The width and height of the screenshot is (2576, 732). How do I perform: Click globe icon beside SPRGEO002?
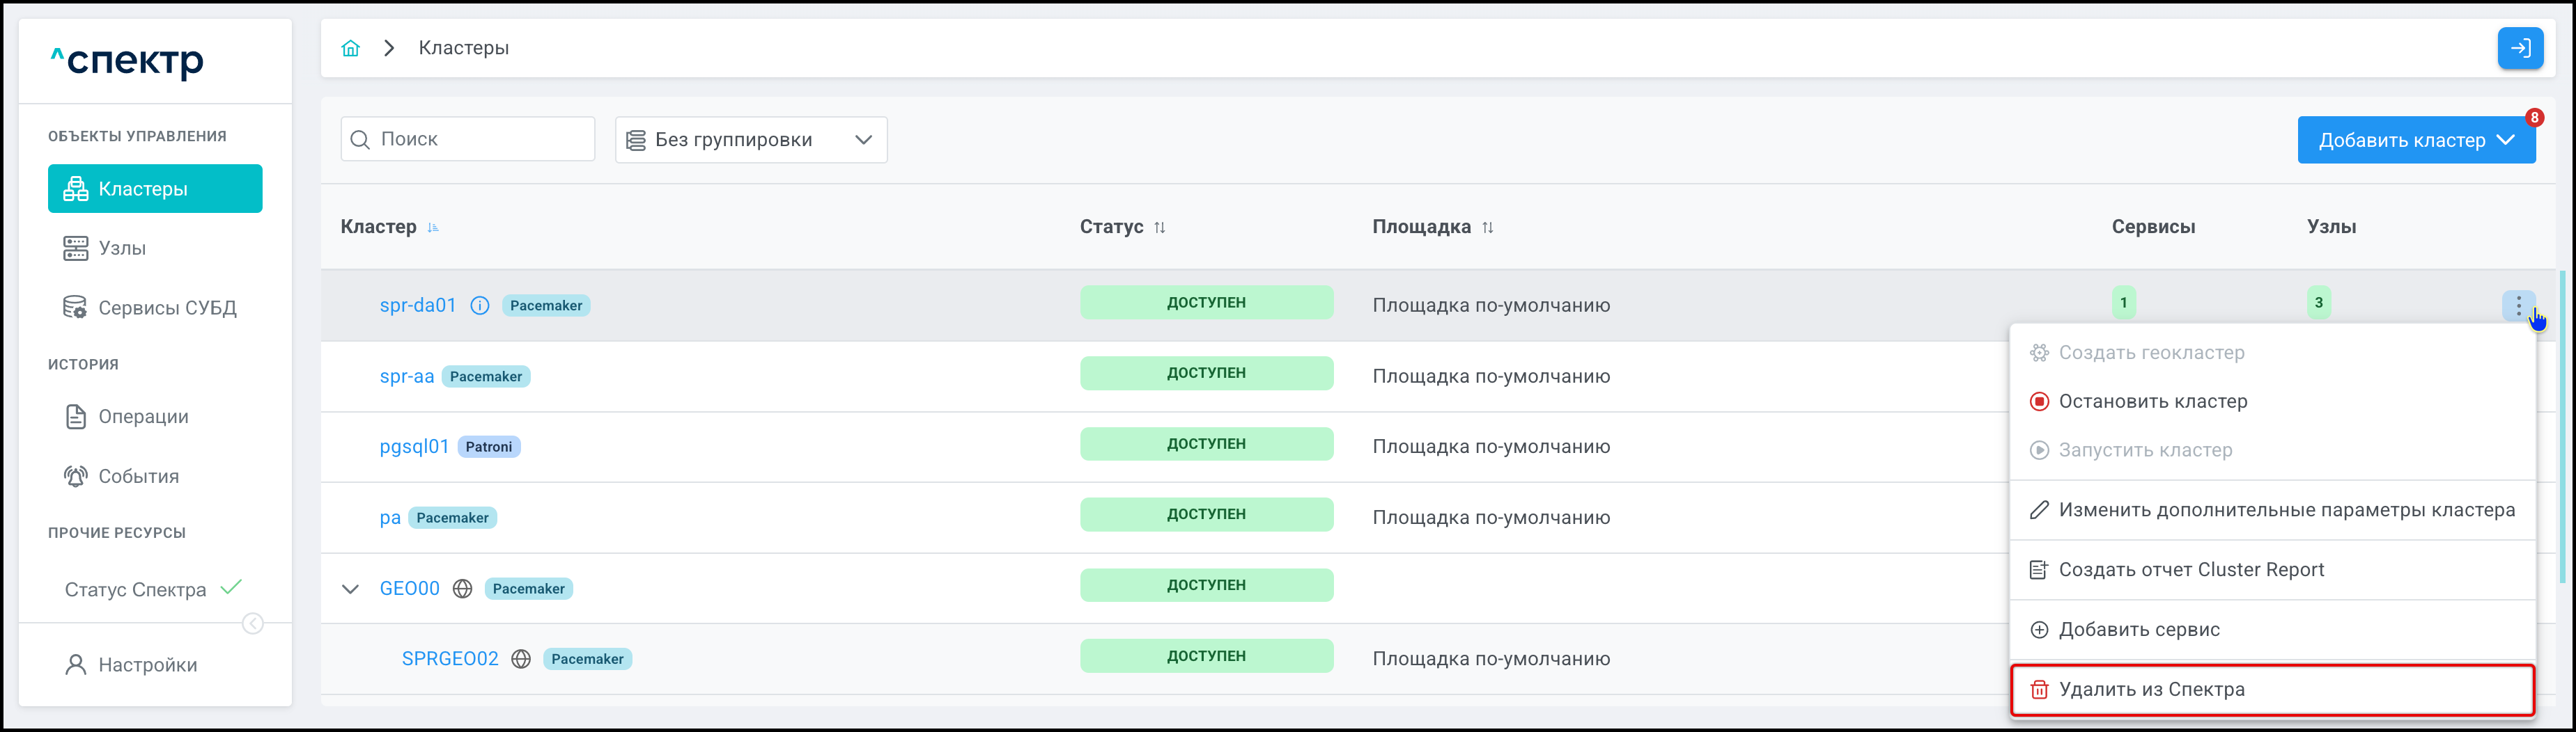pos(521,659)
